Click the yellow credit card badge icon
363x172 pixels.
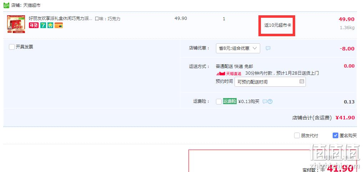pos(59,25)
